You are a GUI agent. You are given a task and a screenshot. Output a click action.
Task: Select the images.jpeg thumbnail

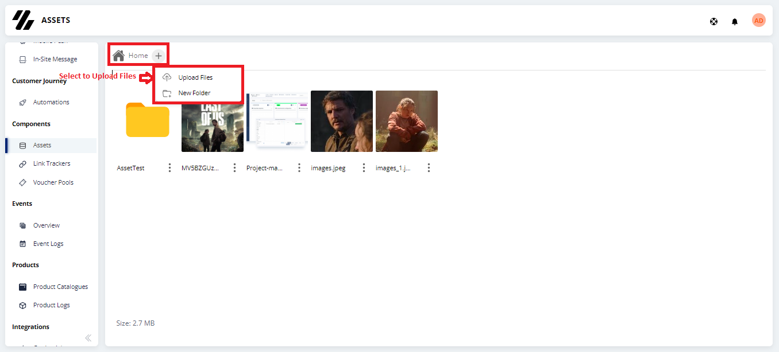[x=342, y=121]
